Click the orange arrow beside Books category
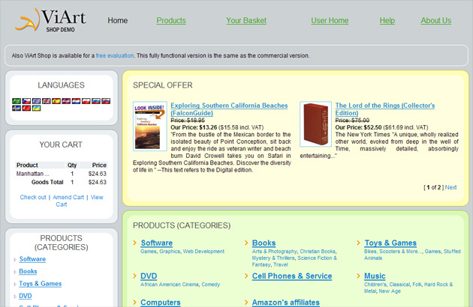This screenshot has height=307, width=473. (246, 243)
